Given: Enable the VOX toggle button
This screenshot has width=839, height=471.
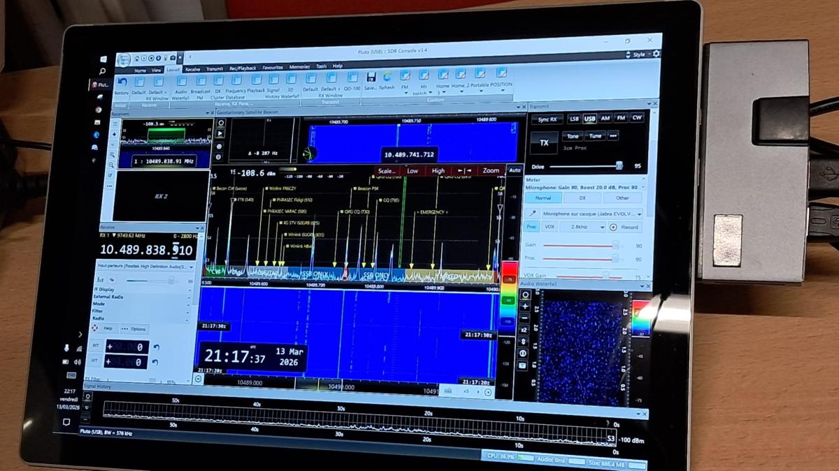Looking at the screenshot, I should pos(550,227).
